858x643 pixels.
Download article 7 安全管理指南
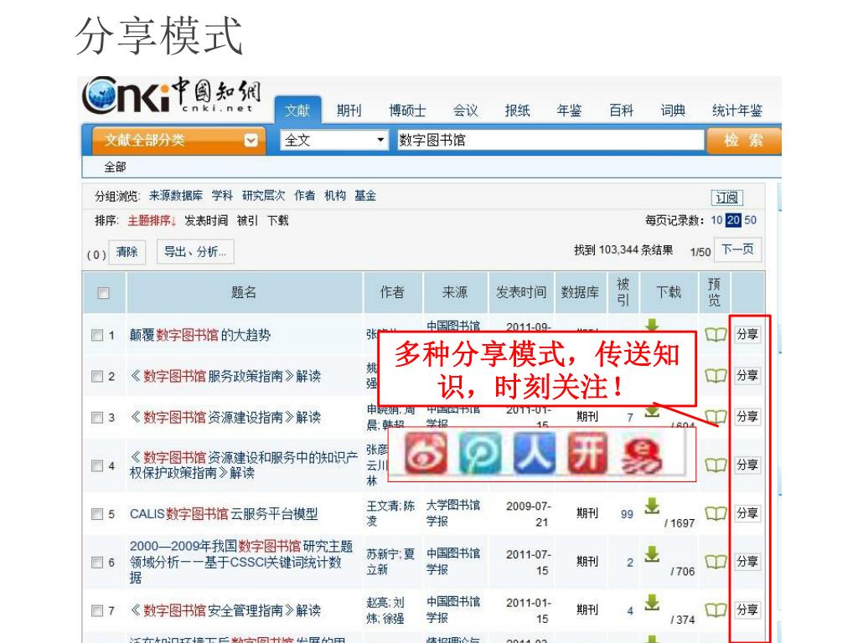[x=652, y=602]
